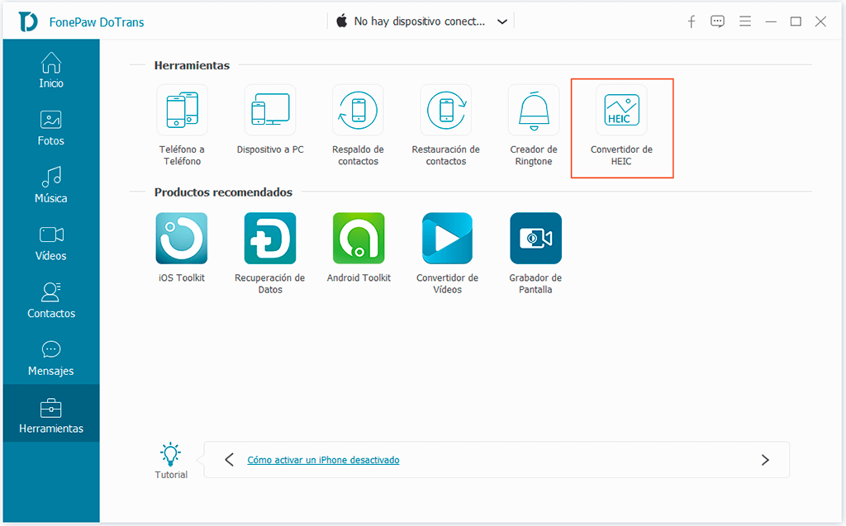Click the FonePaw DoTrans logo
This screenshot has height=526, width=846.
[x=28, y=21]
